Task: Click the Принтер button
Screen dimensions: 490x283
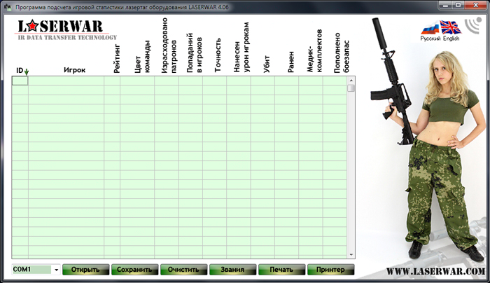Action: [x=330, y=270]
